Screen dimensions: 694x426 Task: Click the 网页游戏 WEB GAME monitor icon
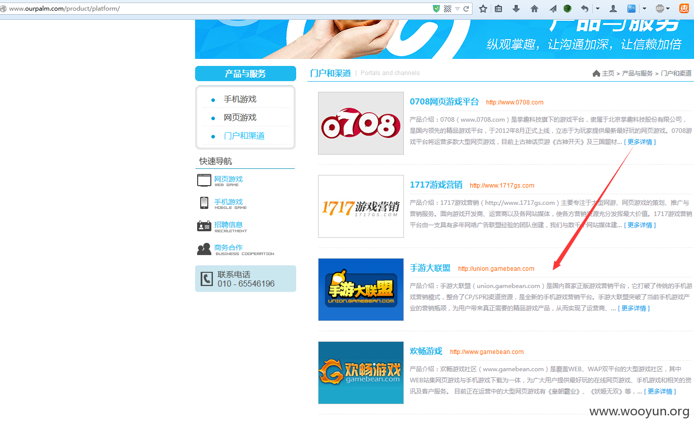coord(204,180)
